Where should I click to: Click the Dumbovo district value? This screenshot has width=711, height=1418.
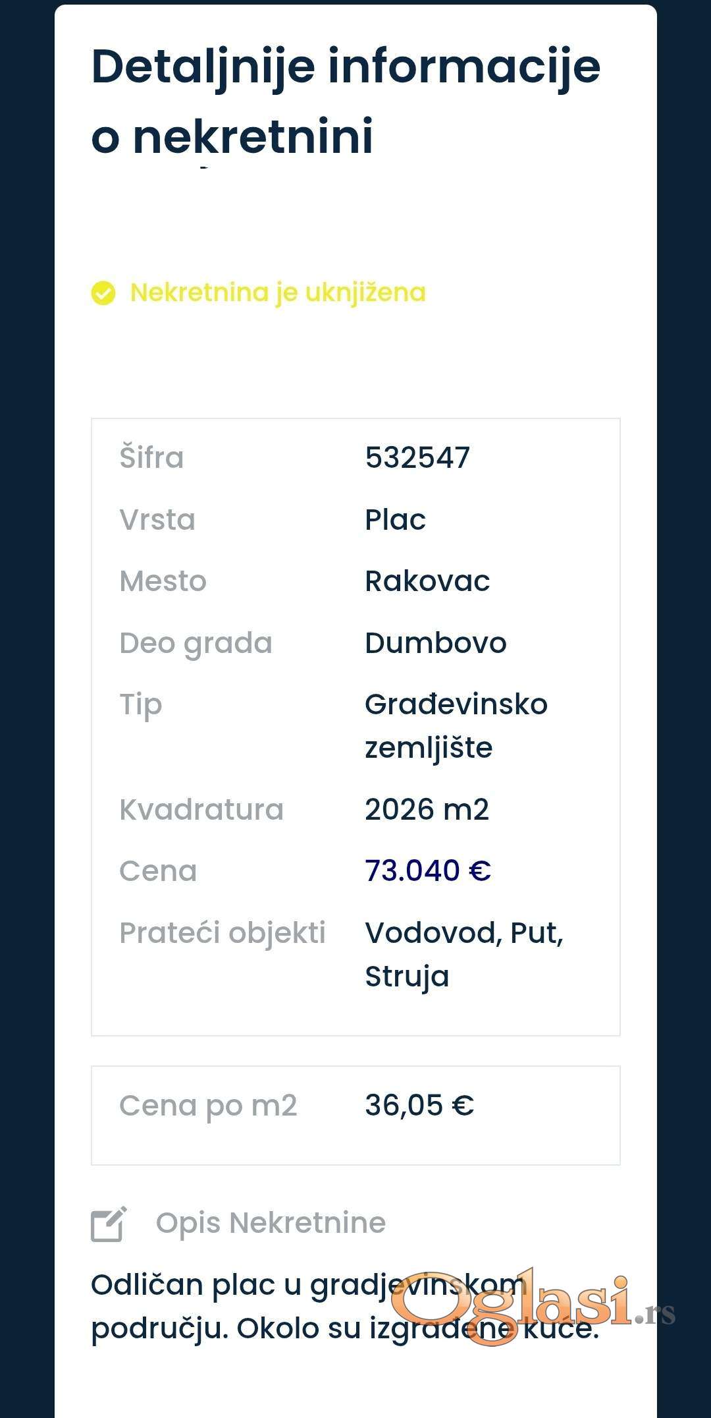tap(435, 643)
